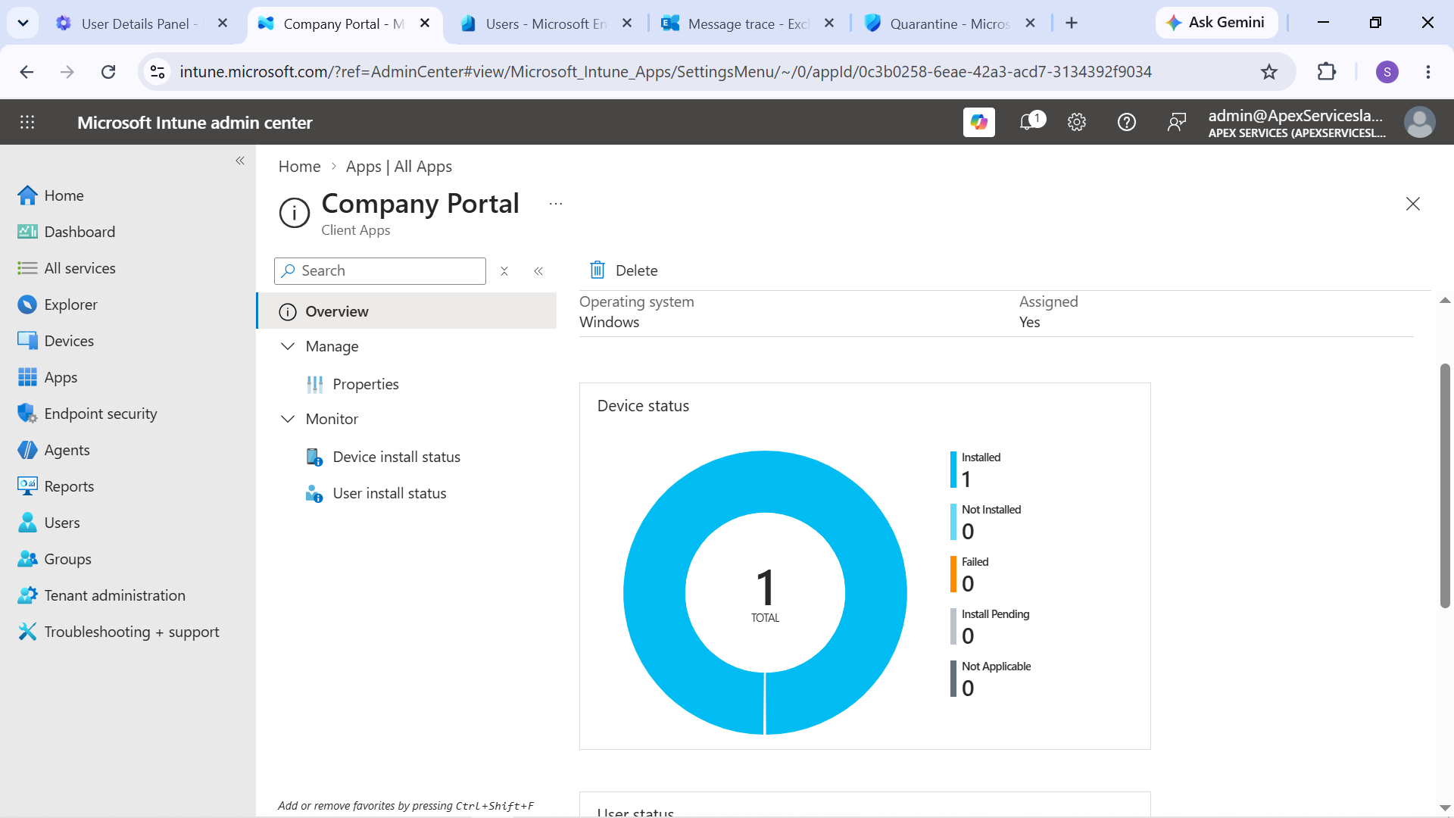Click the vertical scrollbar thumb
Image resolution: width=1454 pixels, height=818 pixels.
pos(1445,485)
